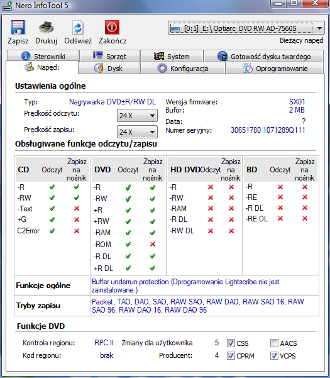The image size is (330, 378).
Task: Click the red X for DVD -ROM write
Action: pyautogui.click(x=153, y=244)
